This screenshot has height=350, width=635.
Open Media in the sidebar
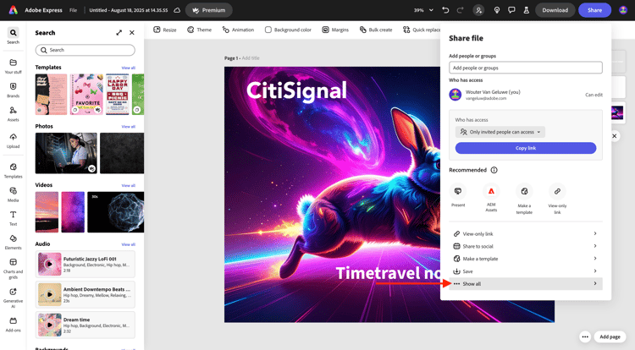(x=13, y=194)
